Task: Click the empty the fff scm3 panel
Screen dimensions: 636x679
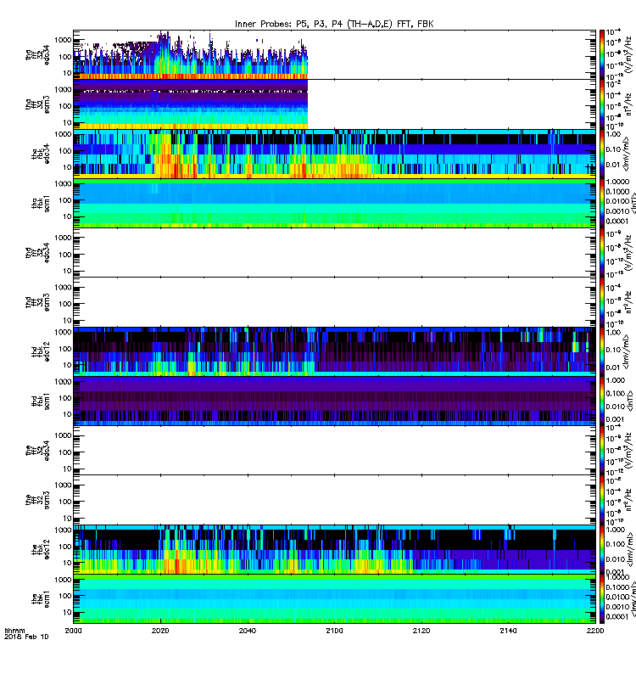Action: point(334,500)
